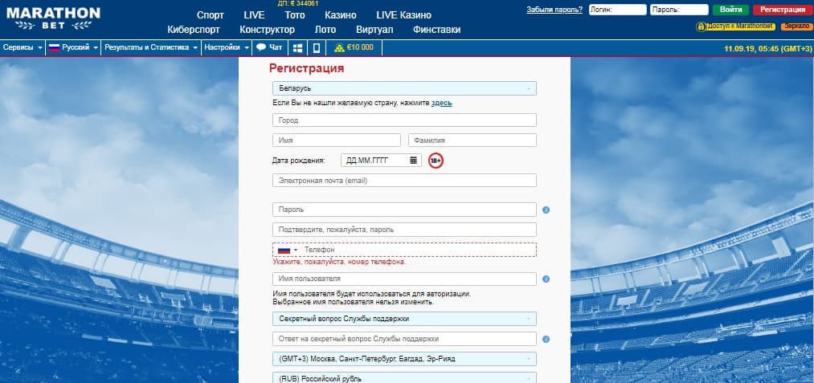Viewport: 814px width, 383px height.
Task: Click the 18+ age restriction badge
Action: coord(436,161)
